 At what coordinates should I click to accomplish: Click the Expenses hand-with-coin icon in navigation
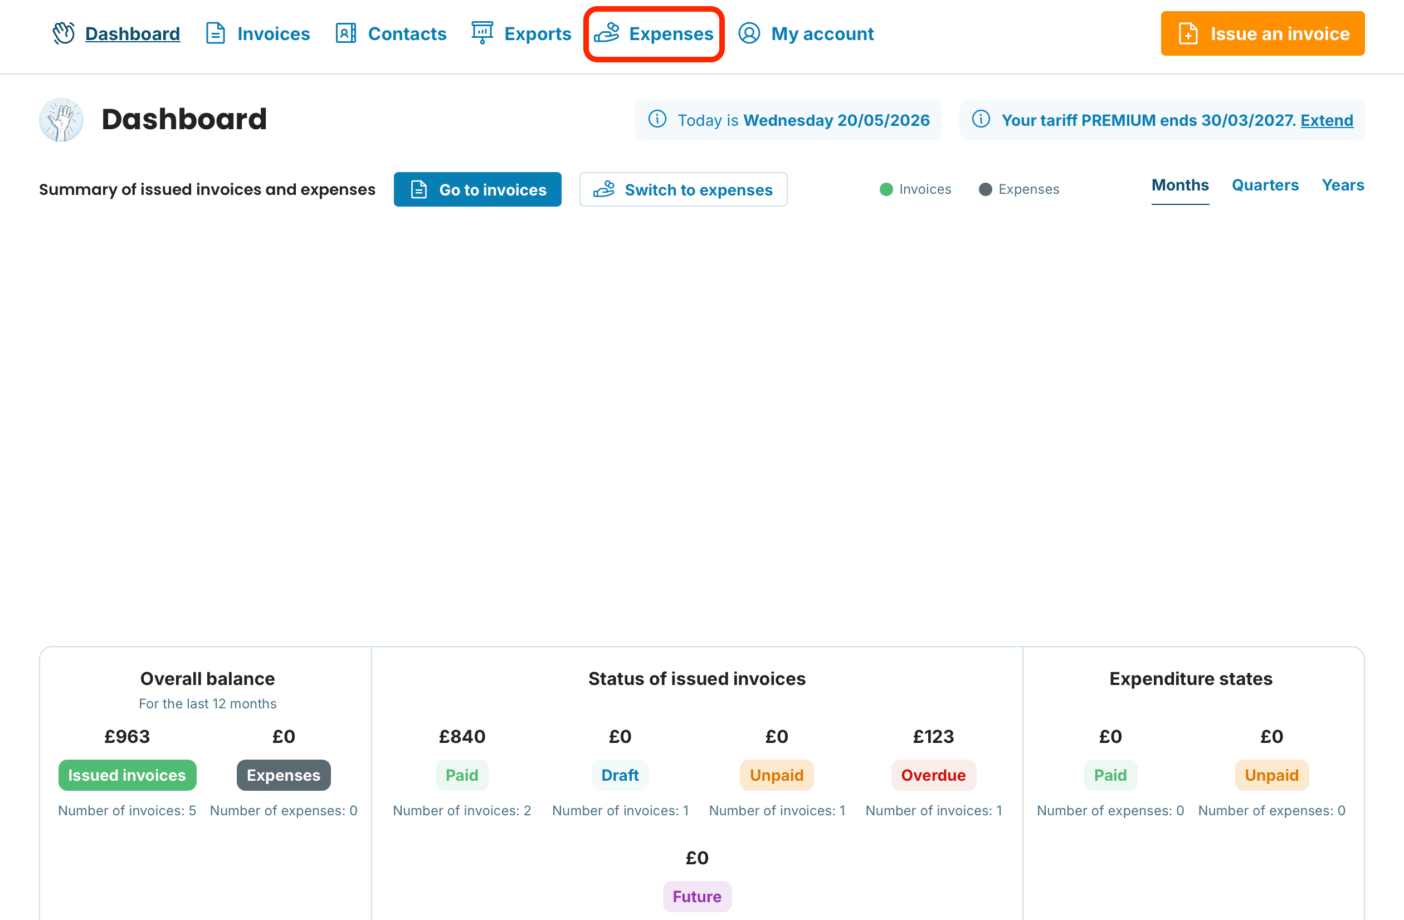point(606,33)
